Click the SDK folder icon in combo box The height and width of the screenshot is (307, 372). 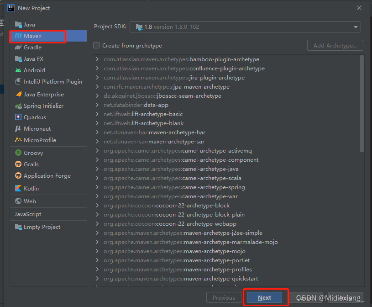[x=139, y=27]
